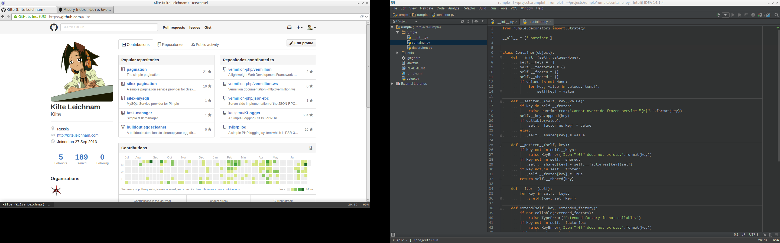Click the Run play button in IntelliJ

coord(733,15)
